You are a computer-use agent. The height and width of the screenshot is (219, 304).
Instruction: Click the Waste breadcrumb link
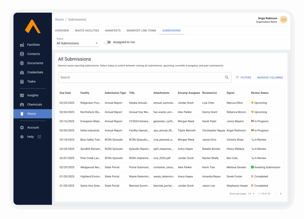(x=59, y=20)
